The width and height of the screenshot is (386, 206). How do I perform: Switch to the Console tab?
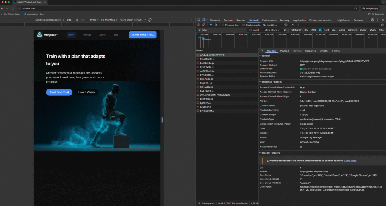click(228, 20)
